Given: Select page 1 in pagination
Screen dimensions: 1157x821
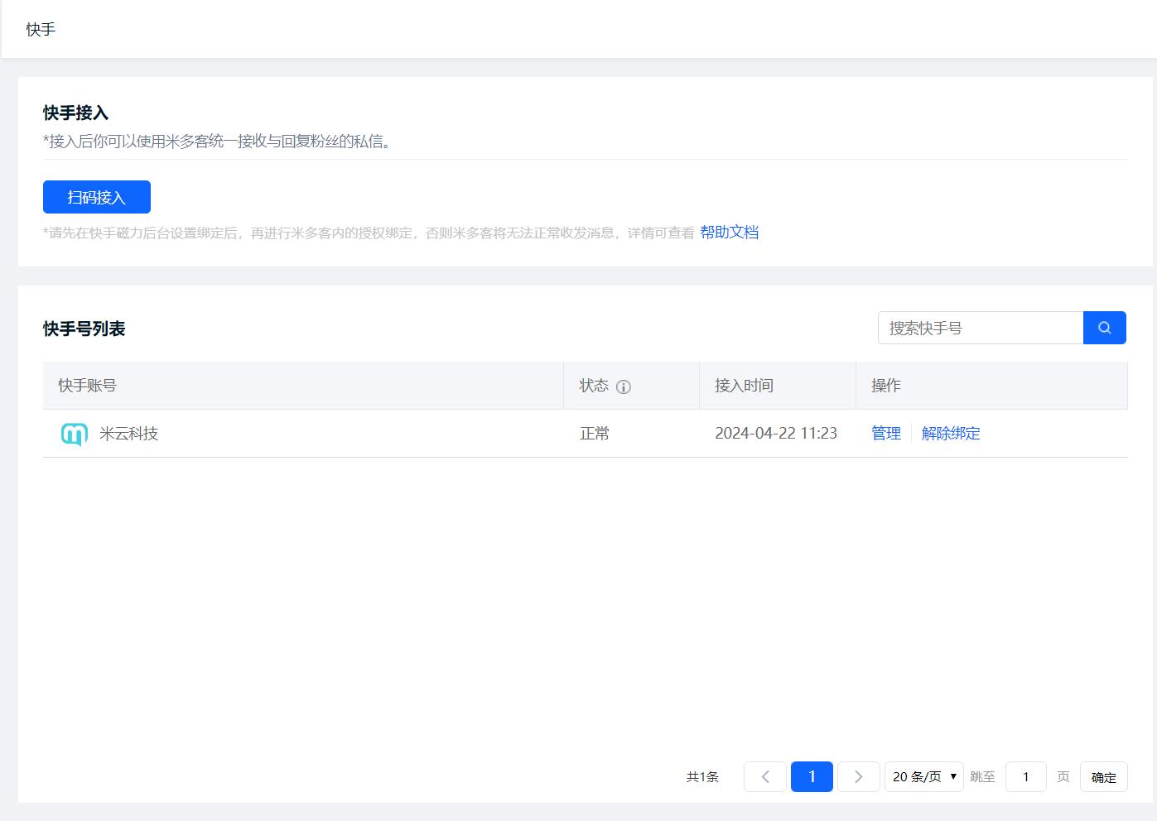Looking at the screenshot, I should (x=812, y=776).
